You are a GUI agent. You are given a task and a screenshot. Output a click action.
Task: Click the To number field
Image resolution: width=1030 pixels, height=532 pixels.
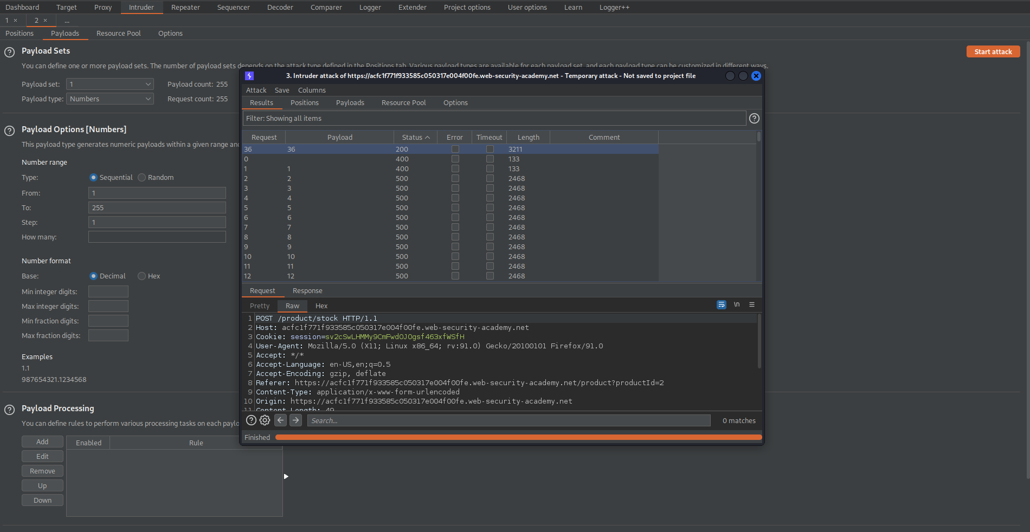[157, 207]
